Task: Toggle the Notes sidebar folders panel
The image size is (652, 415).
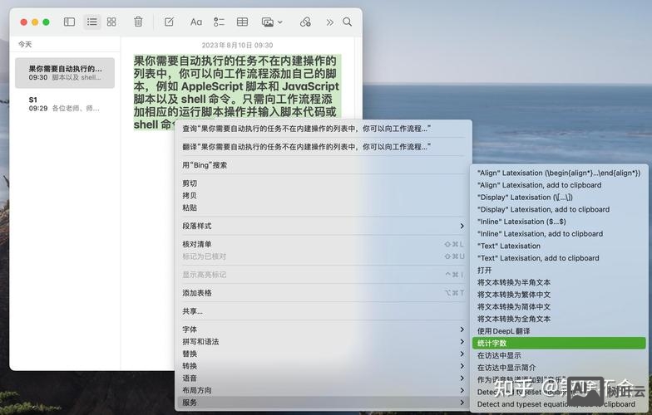Action: (x=69, y=22)
